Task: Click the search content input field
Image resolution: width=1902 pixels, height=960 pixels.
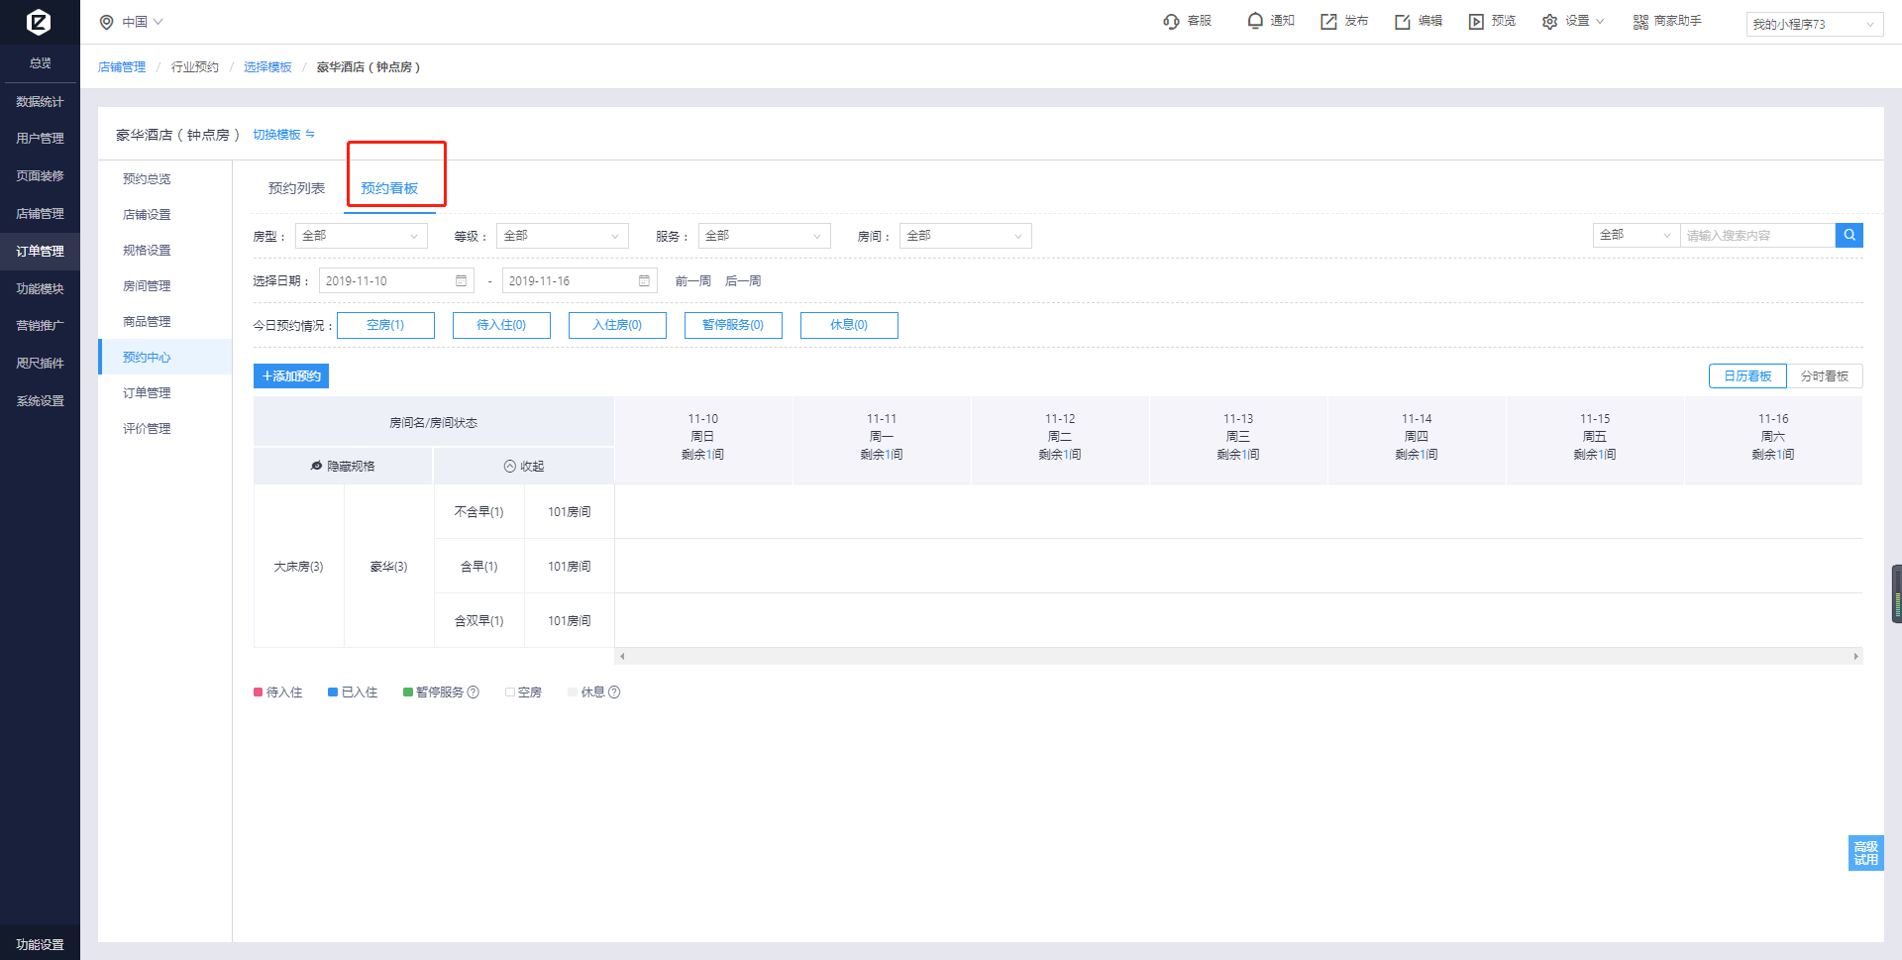Action: (1757, 235)
